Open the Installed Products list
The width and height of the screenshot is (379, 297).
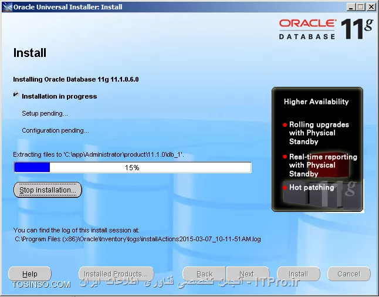[116, 274]
